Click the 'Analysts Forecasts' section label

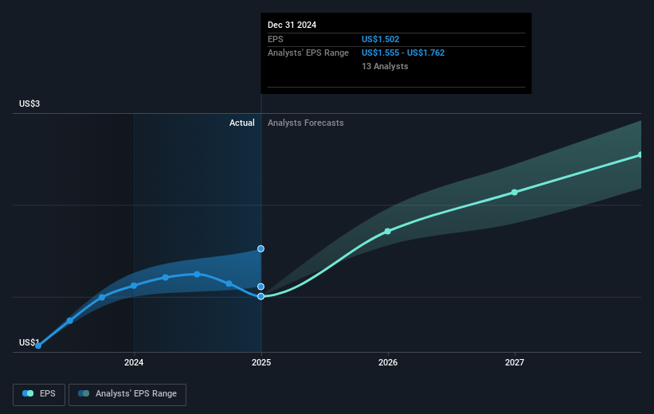(306, 123)
